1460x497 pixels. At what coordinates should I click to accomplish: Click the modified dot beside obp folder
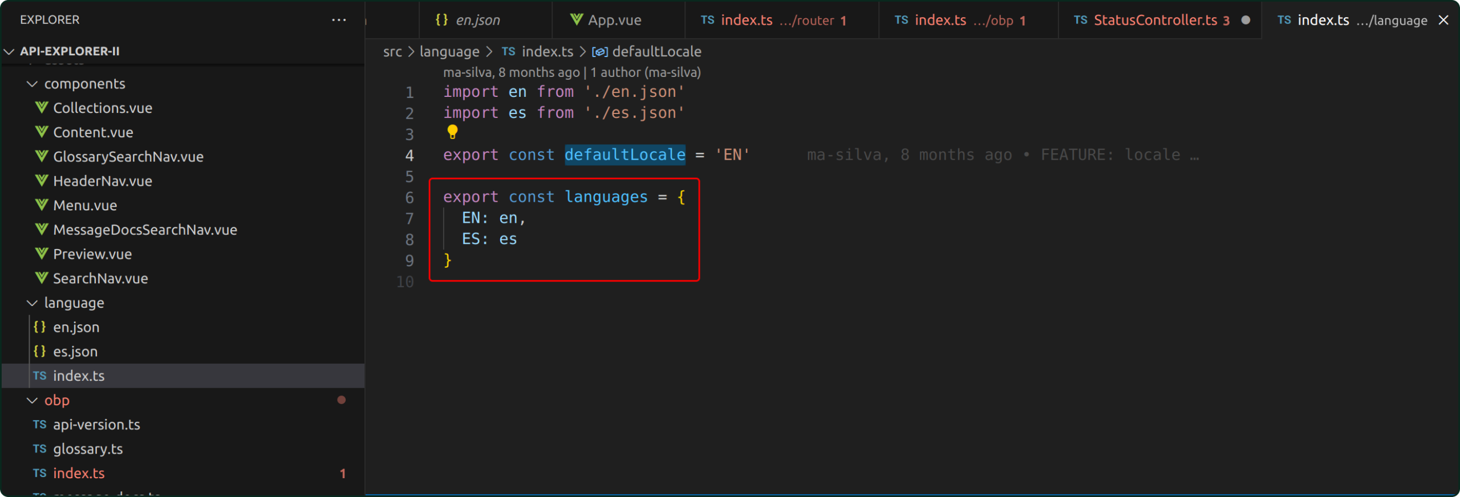[x=342, y=400]
